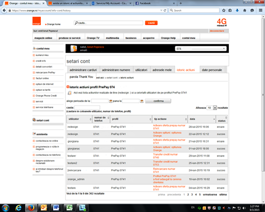Viewport: 265px width, 212px height.
Task: Open facturi online in sidebar
Action: click(42, 78)
